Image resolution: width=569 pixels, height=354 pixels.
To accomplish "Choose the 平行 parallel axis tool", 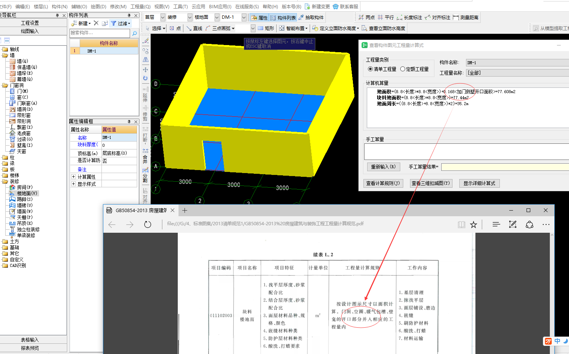I will click(x=386, y=17).
